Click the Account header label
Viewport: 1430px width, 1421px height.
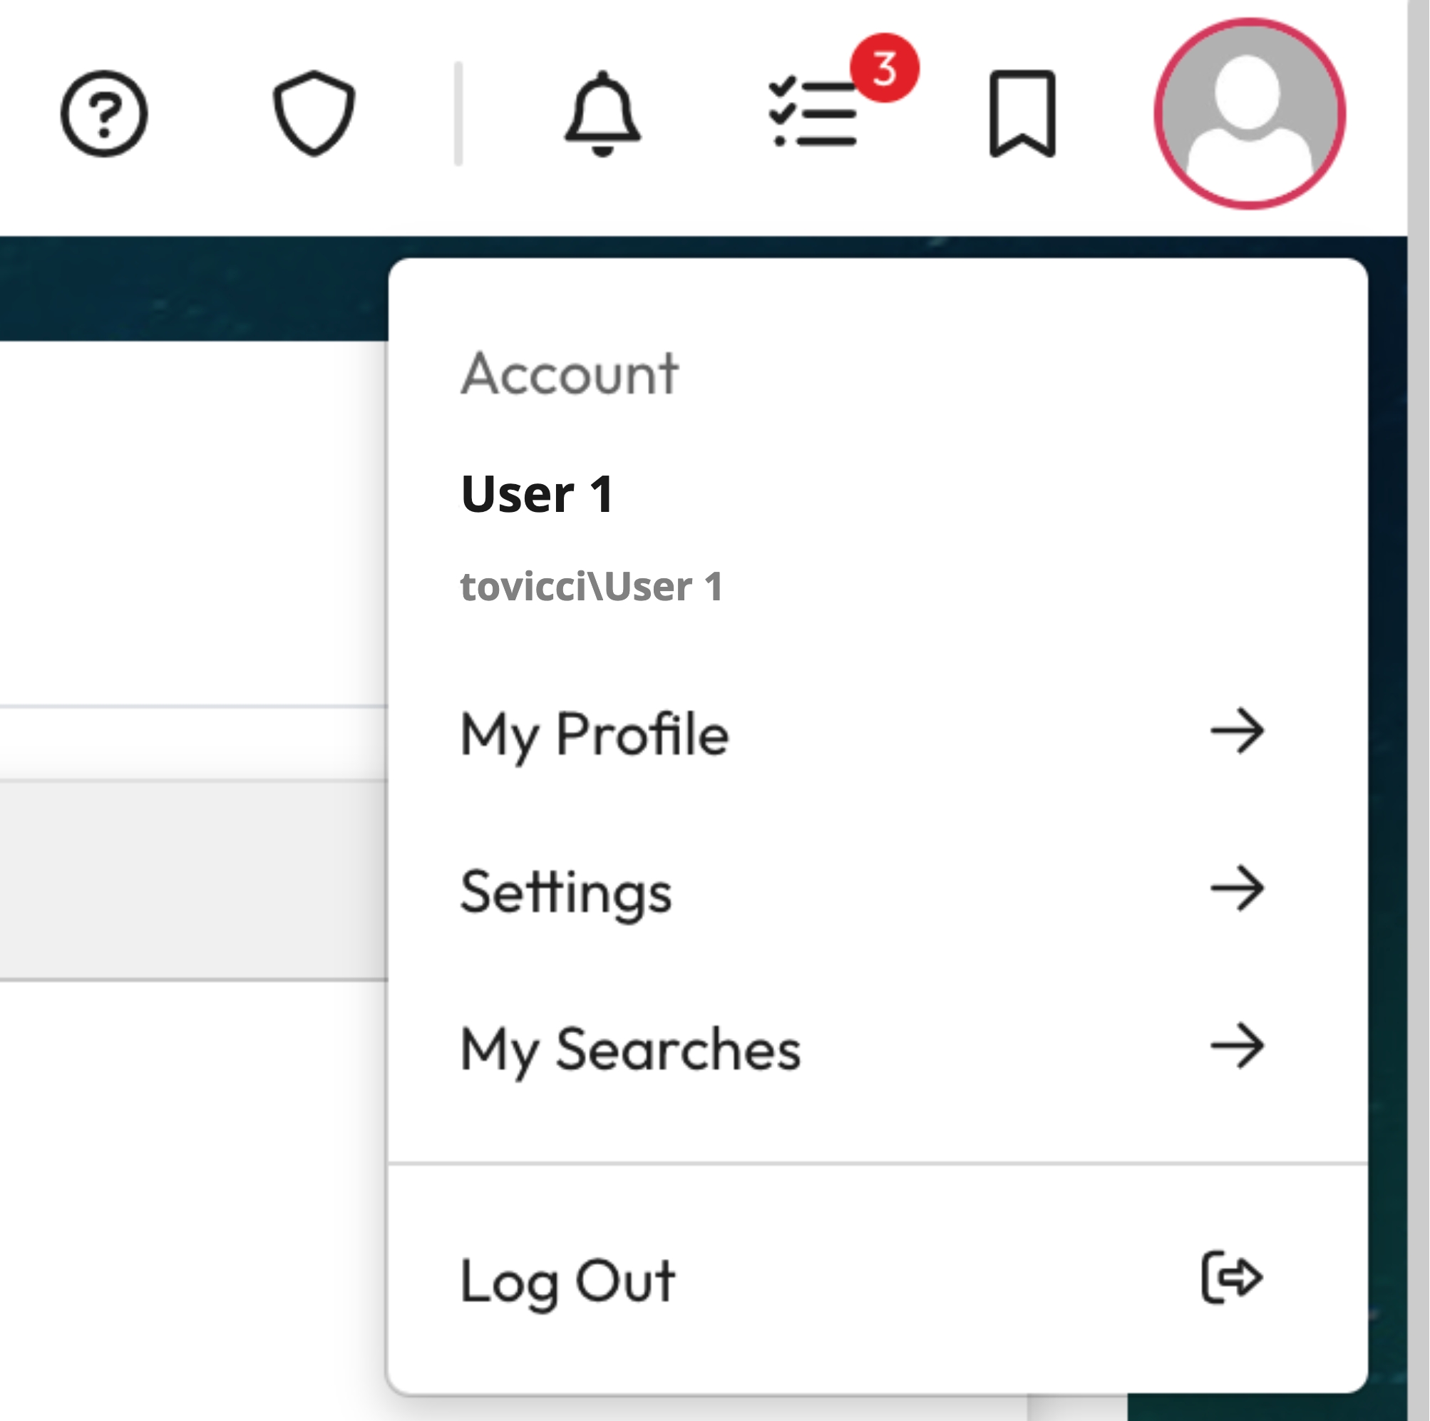pos(569,374)
